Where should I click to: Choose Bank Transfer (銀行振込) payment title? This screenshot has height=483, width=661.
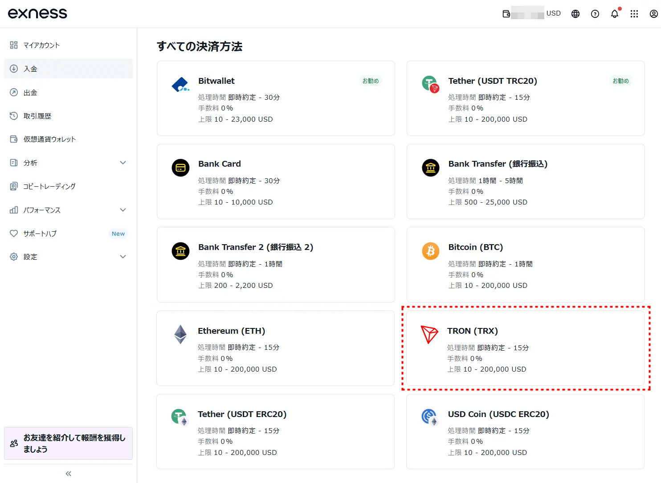coord(498,164)
